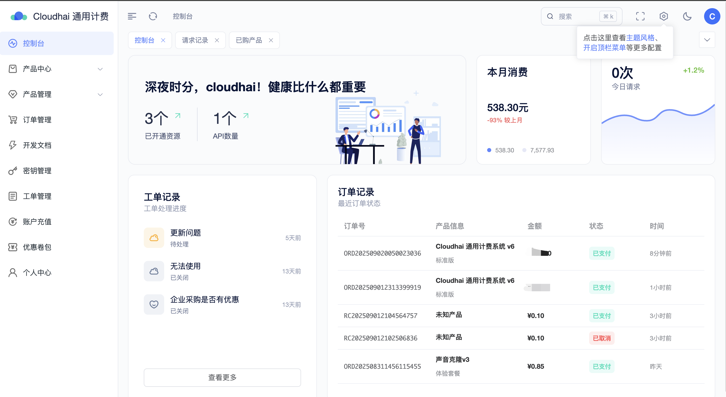Click order number ORD202509020050023036
The width and height of the screenshot is (726, 397).
(382, 253)
